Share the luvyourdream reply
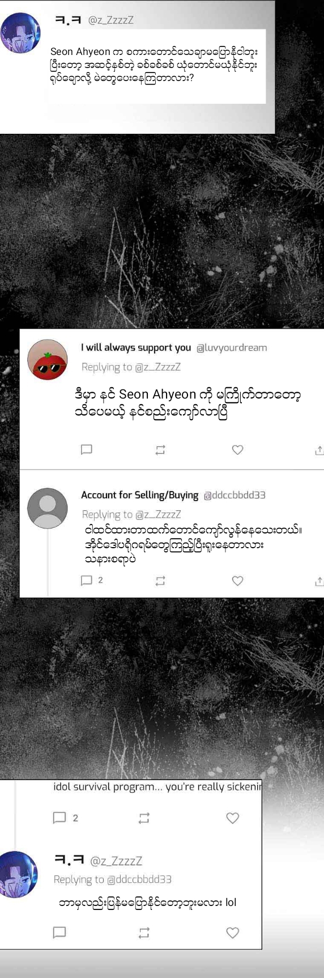 click(x=319, y=450)
